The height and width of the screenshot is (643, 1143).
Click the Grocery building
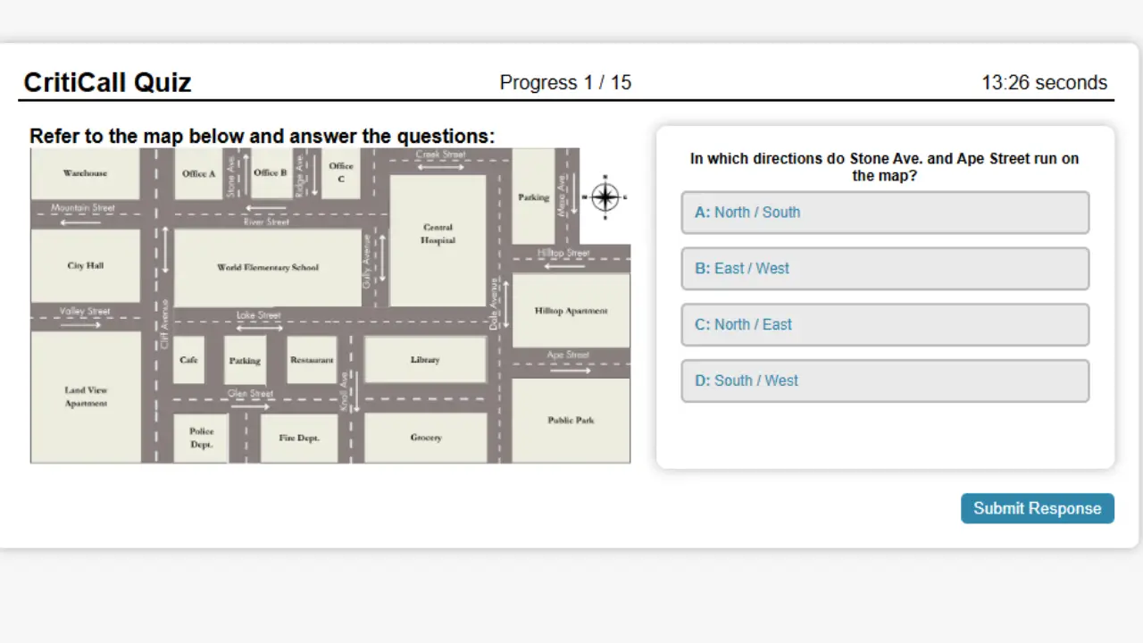pos(426,438)
